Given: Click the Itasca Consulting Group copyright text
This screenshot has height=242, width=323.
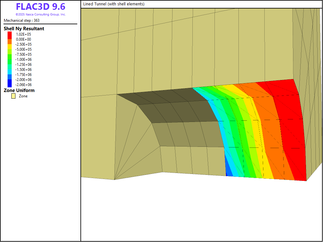Looking at the screenshot, I should pos(40,14).
